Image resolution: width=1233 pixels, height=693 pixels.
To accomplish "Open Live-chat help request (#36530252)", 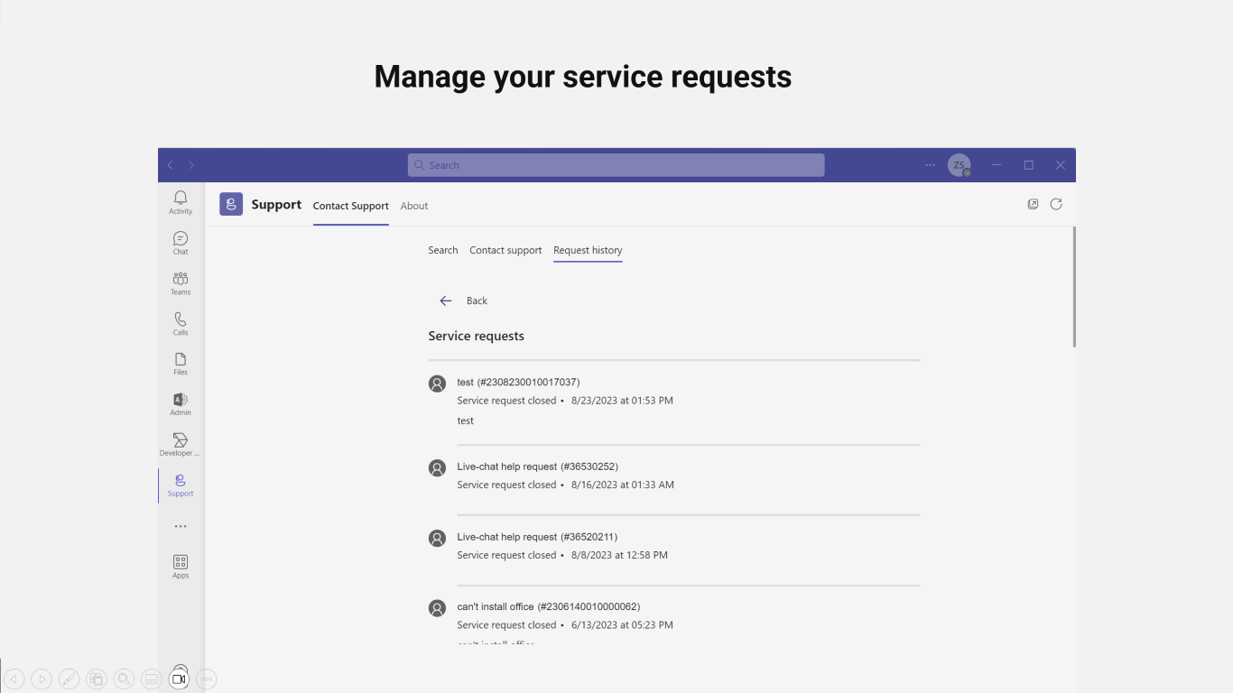I will [537, 467].
